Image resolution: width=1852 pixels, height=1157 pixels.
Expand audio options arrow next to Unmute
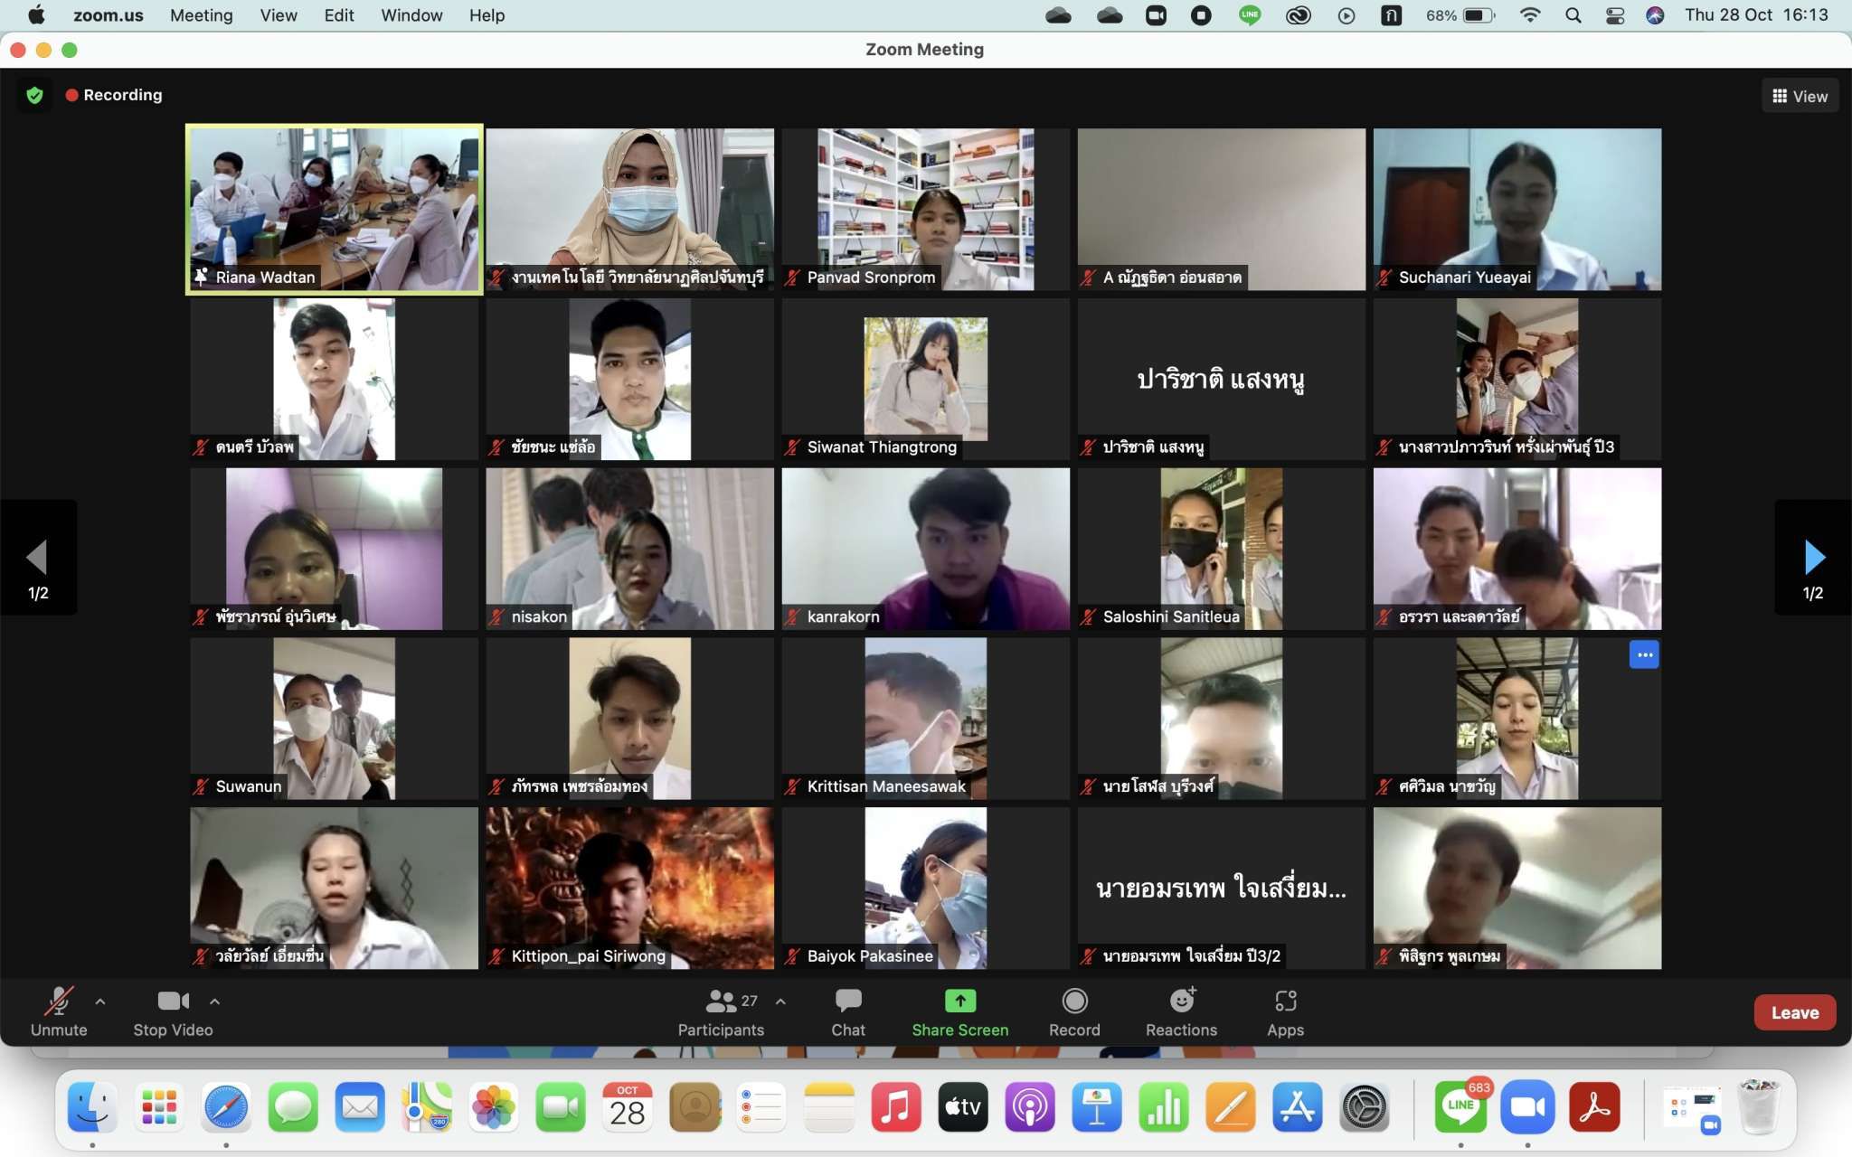100,1002
